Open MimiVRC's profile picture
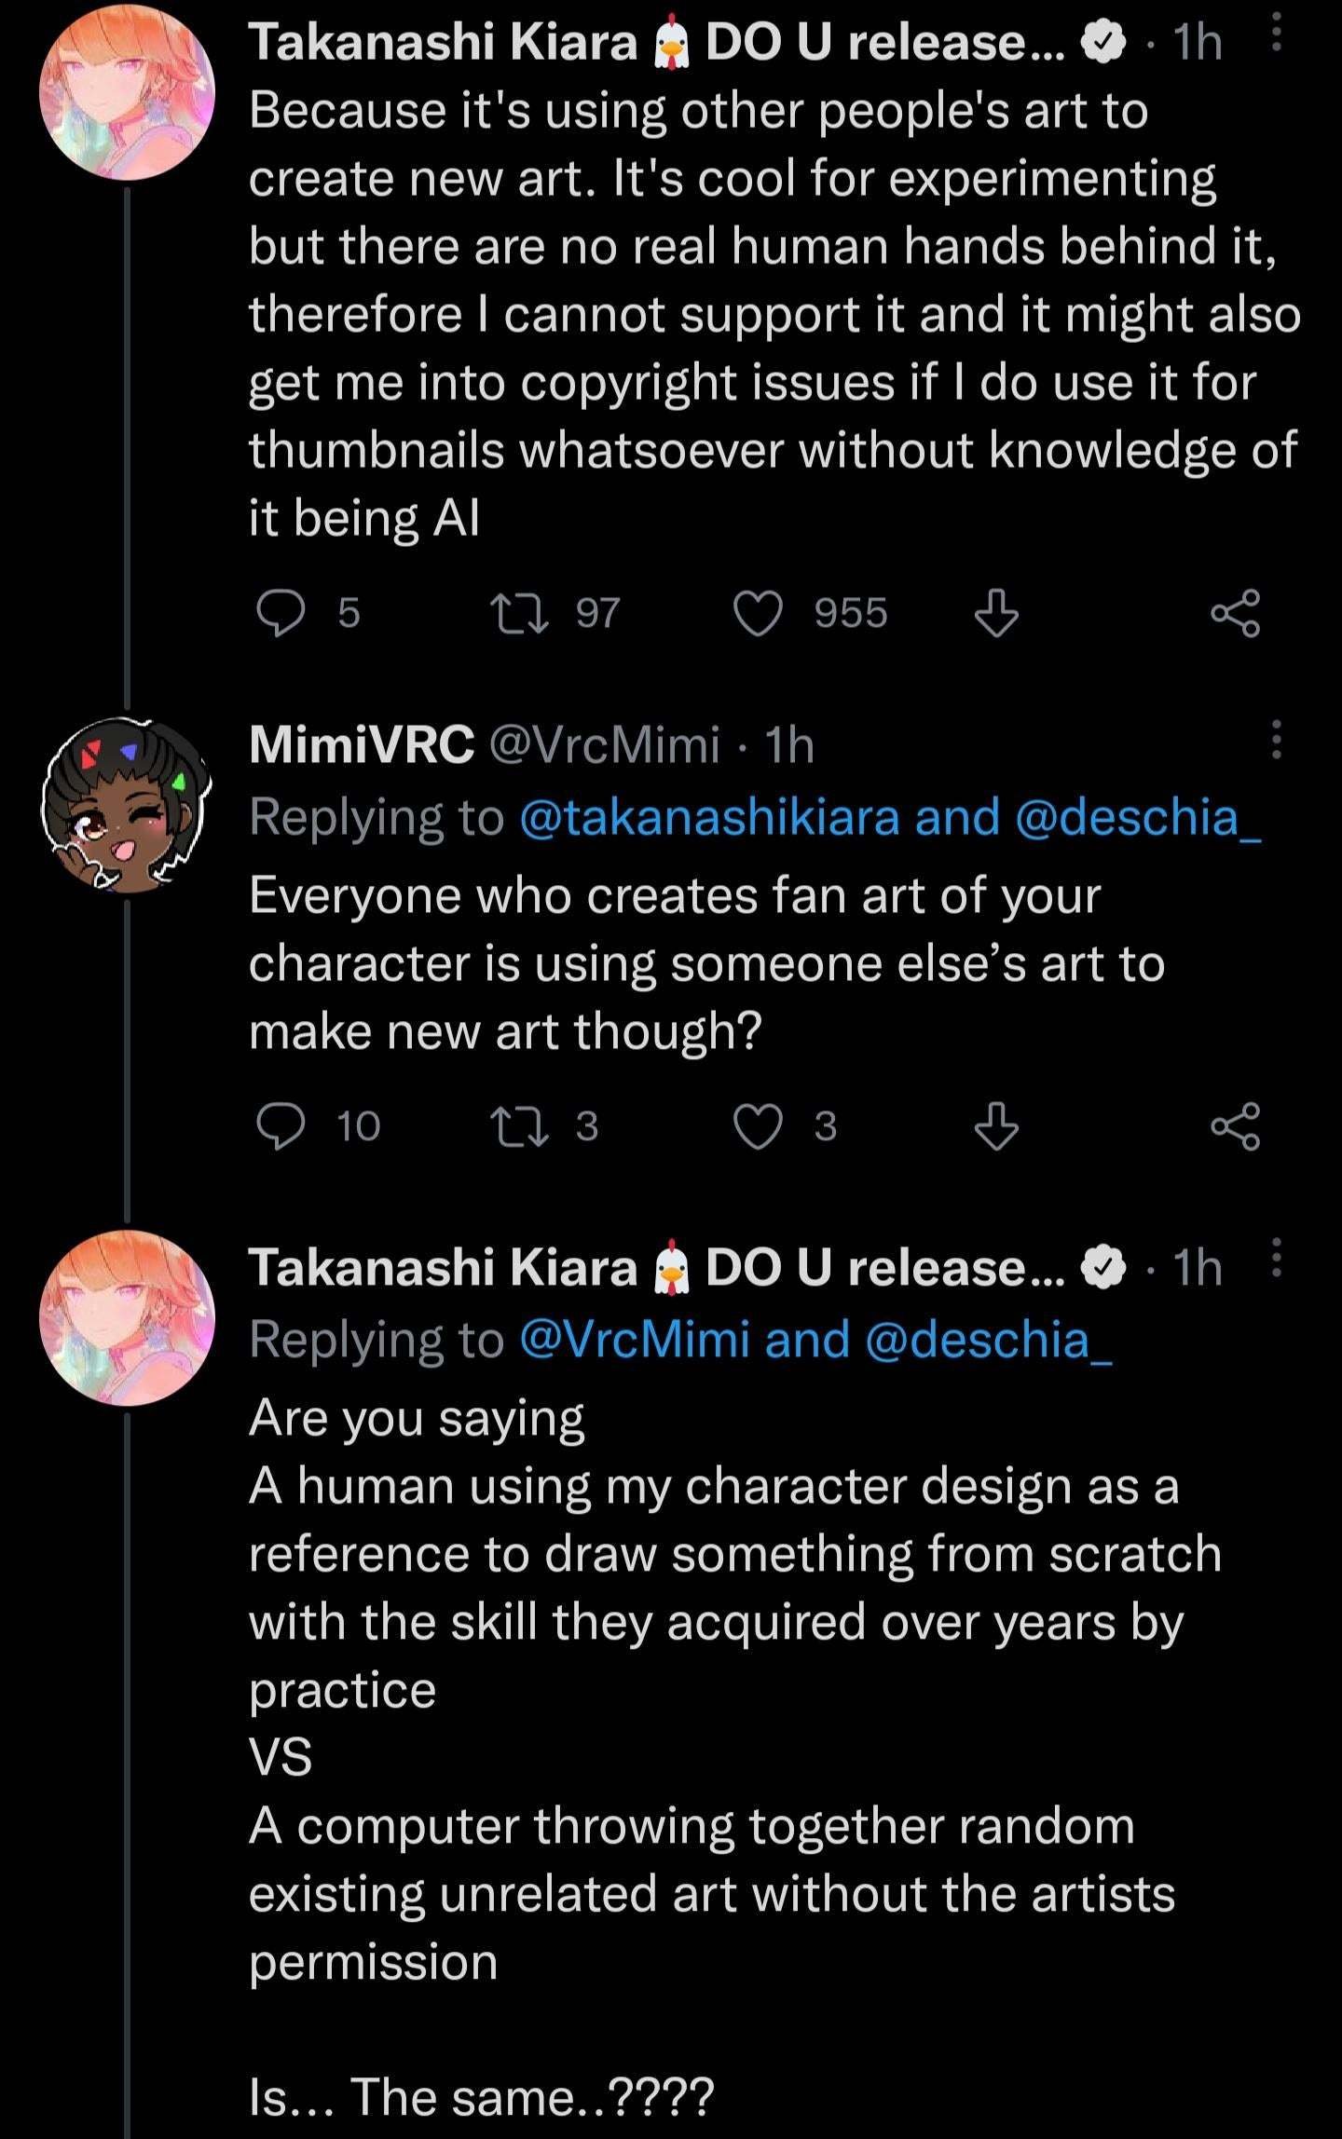The width and height of the screenshot is (1342, 2139). 127,805
